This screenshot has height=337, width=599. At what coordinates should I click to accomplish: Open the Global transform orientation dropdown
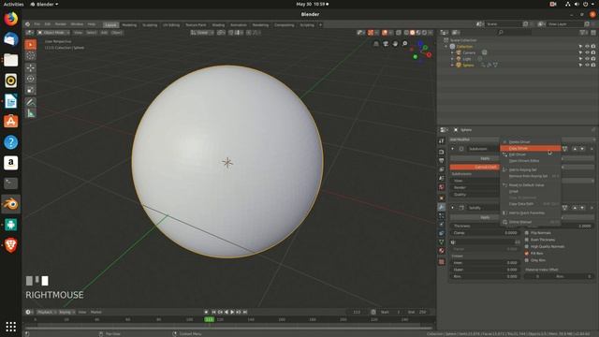(202, 33)
